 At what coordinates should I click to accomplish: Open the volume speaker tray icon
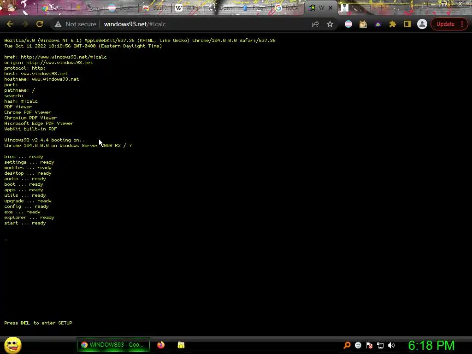tap(391, 345)
